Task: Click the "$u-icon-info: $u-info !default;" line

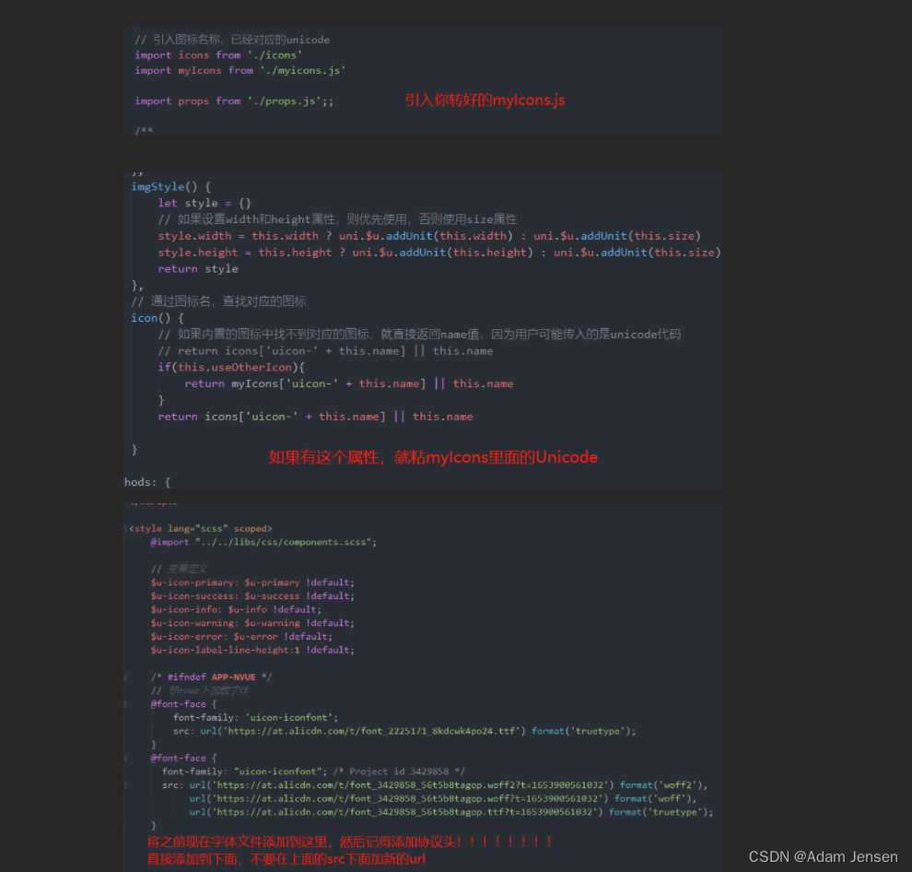Action: (x=236, y=609)
